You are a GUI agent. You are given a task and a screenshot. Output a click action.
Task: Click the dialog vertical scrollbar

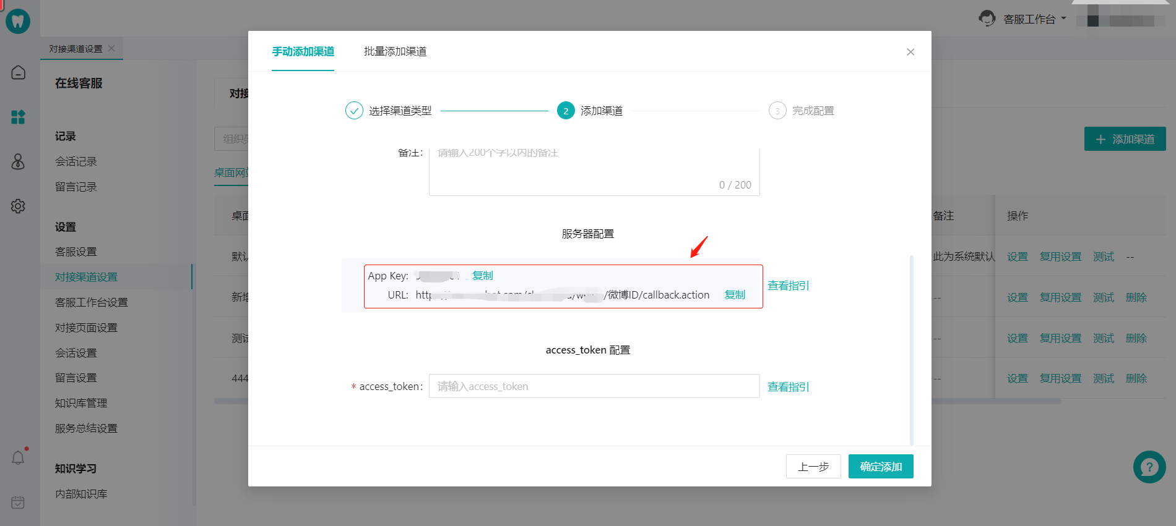pyautogui.click(x=911, y=350)
